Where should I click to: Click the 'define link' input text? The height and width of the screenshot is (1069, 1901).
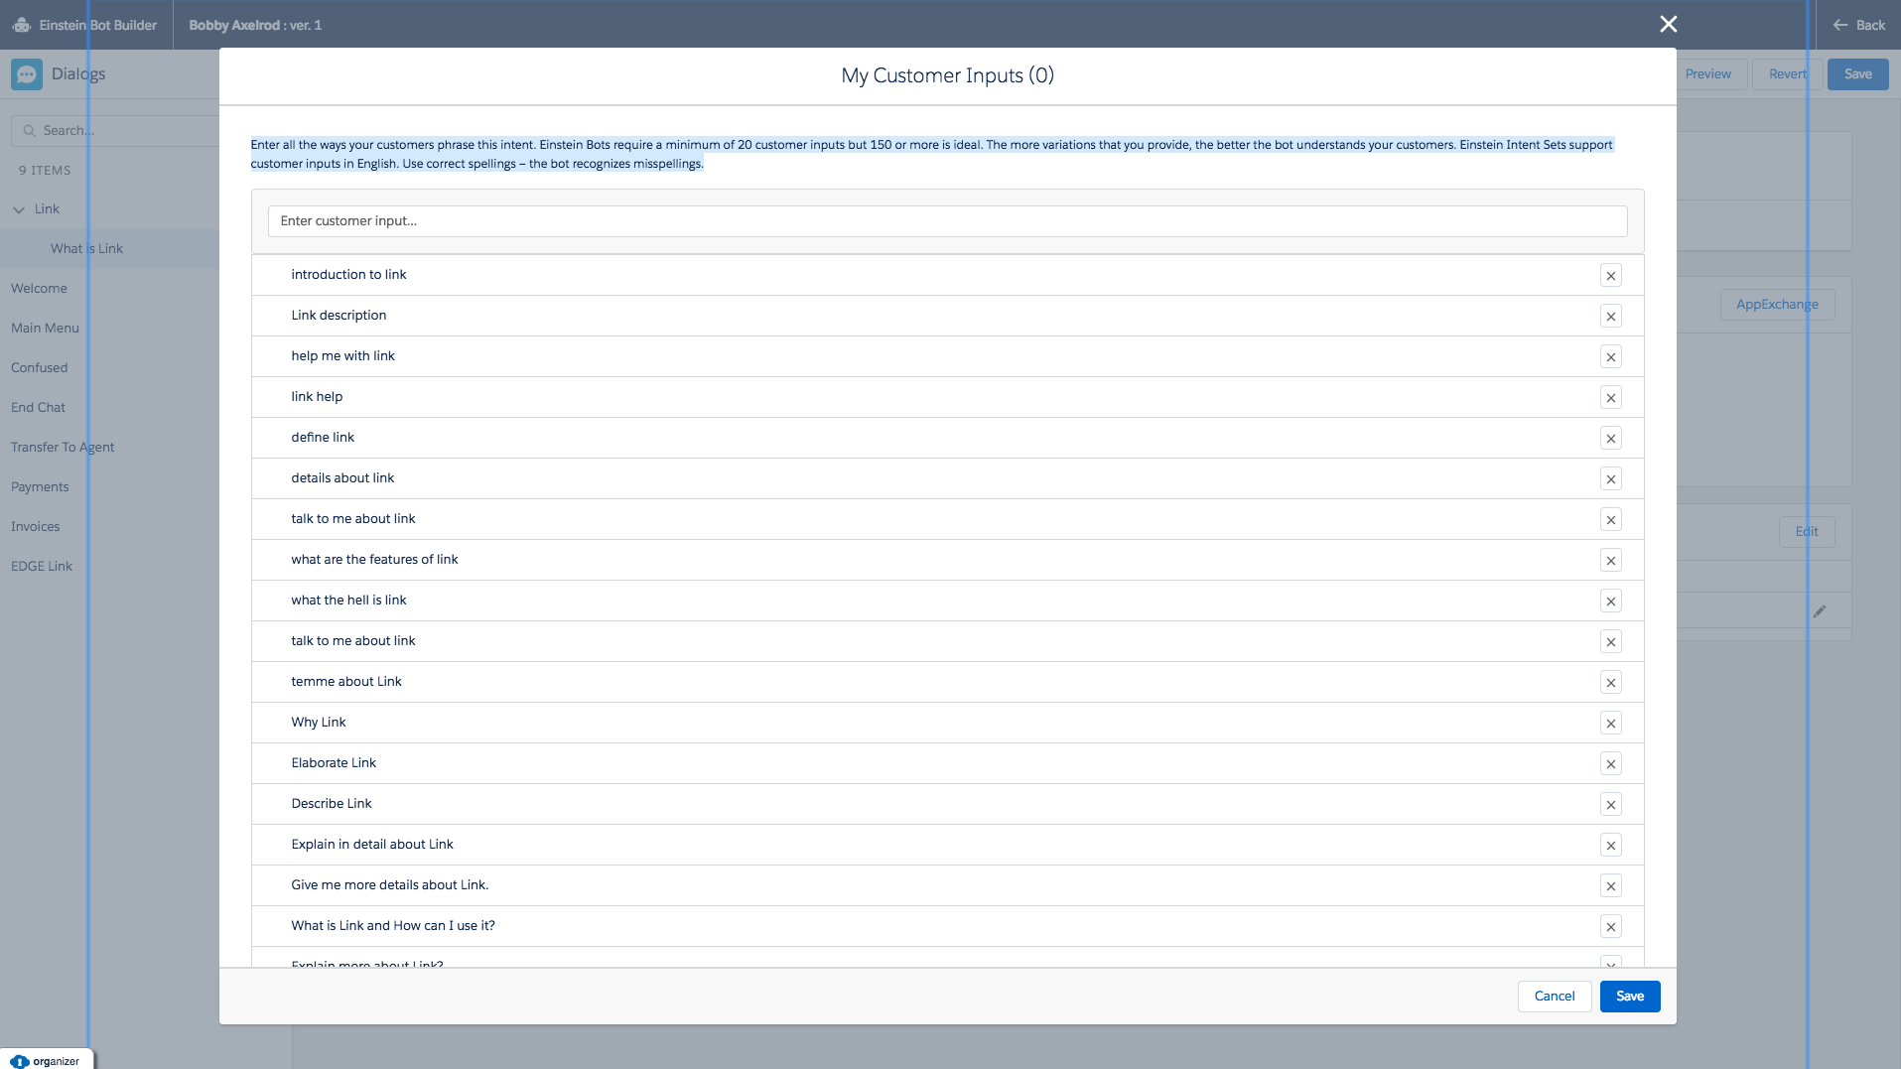[x=322, y=438]
